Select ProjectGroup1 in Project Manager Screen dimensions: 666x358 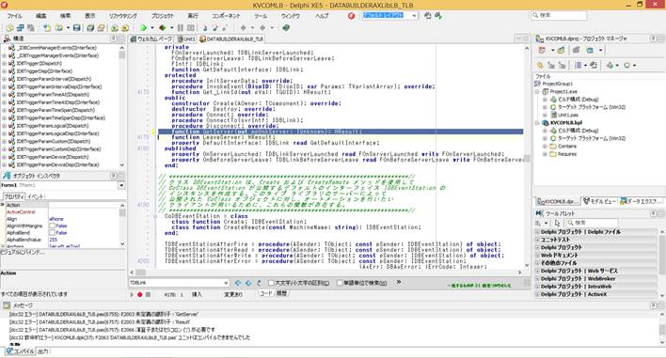[x=557, y=84]
